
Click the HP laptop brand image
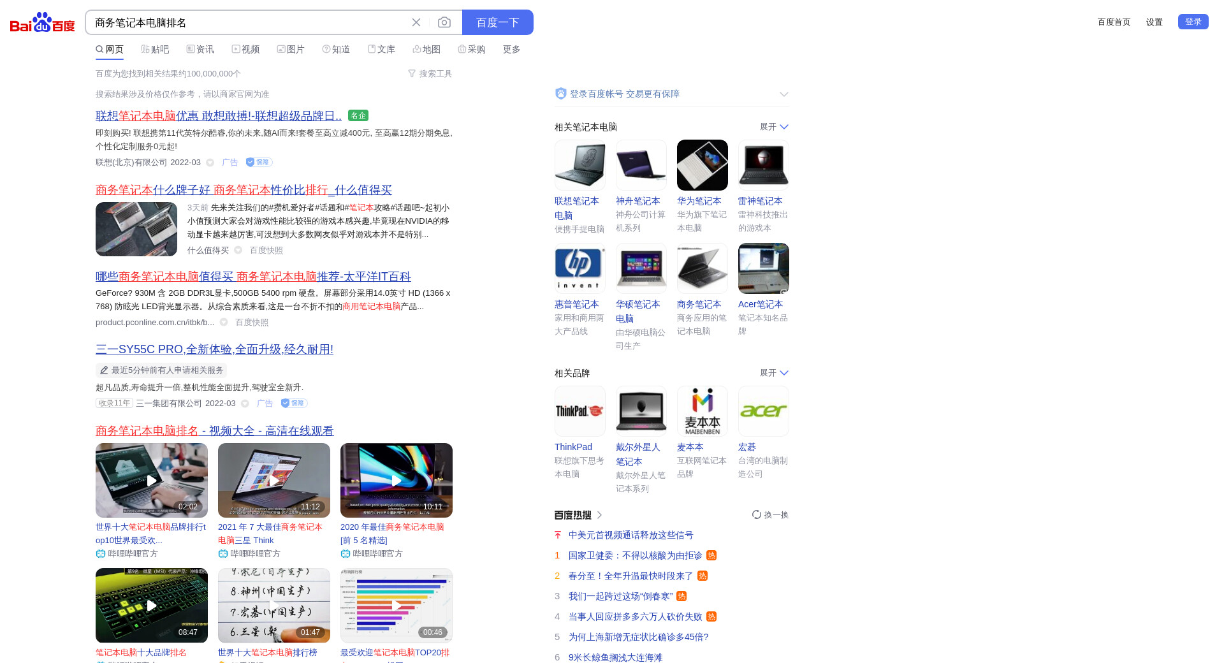(579, 268)
